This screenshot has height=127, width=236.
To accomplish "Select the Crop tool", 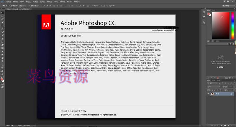I will coord(2,26).
